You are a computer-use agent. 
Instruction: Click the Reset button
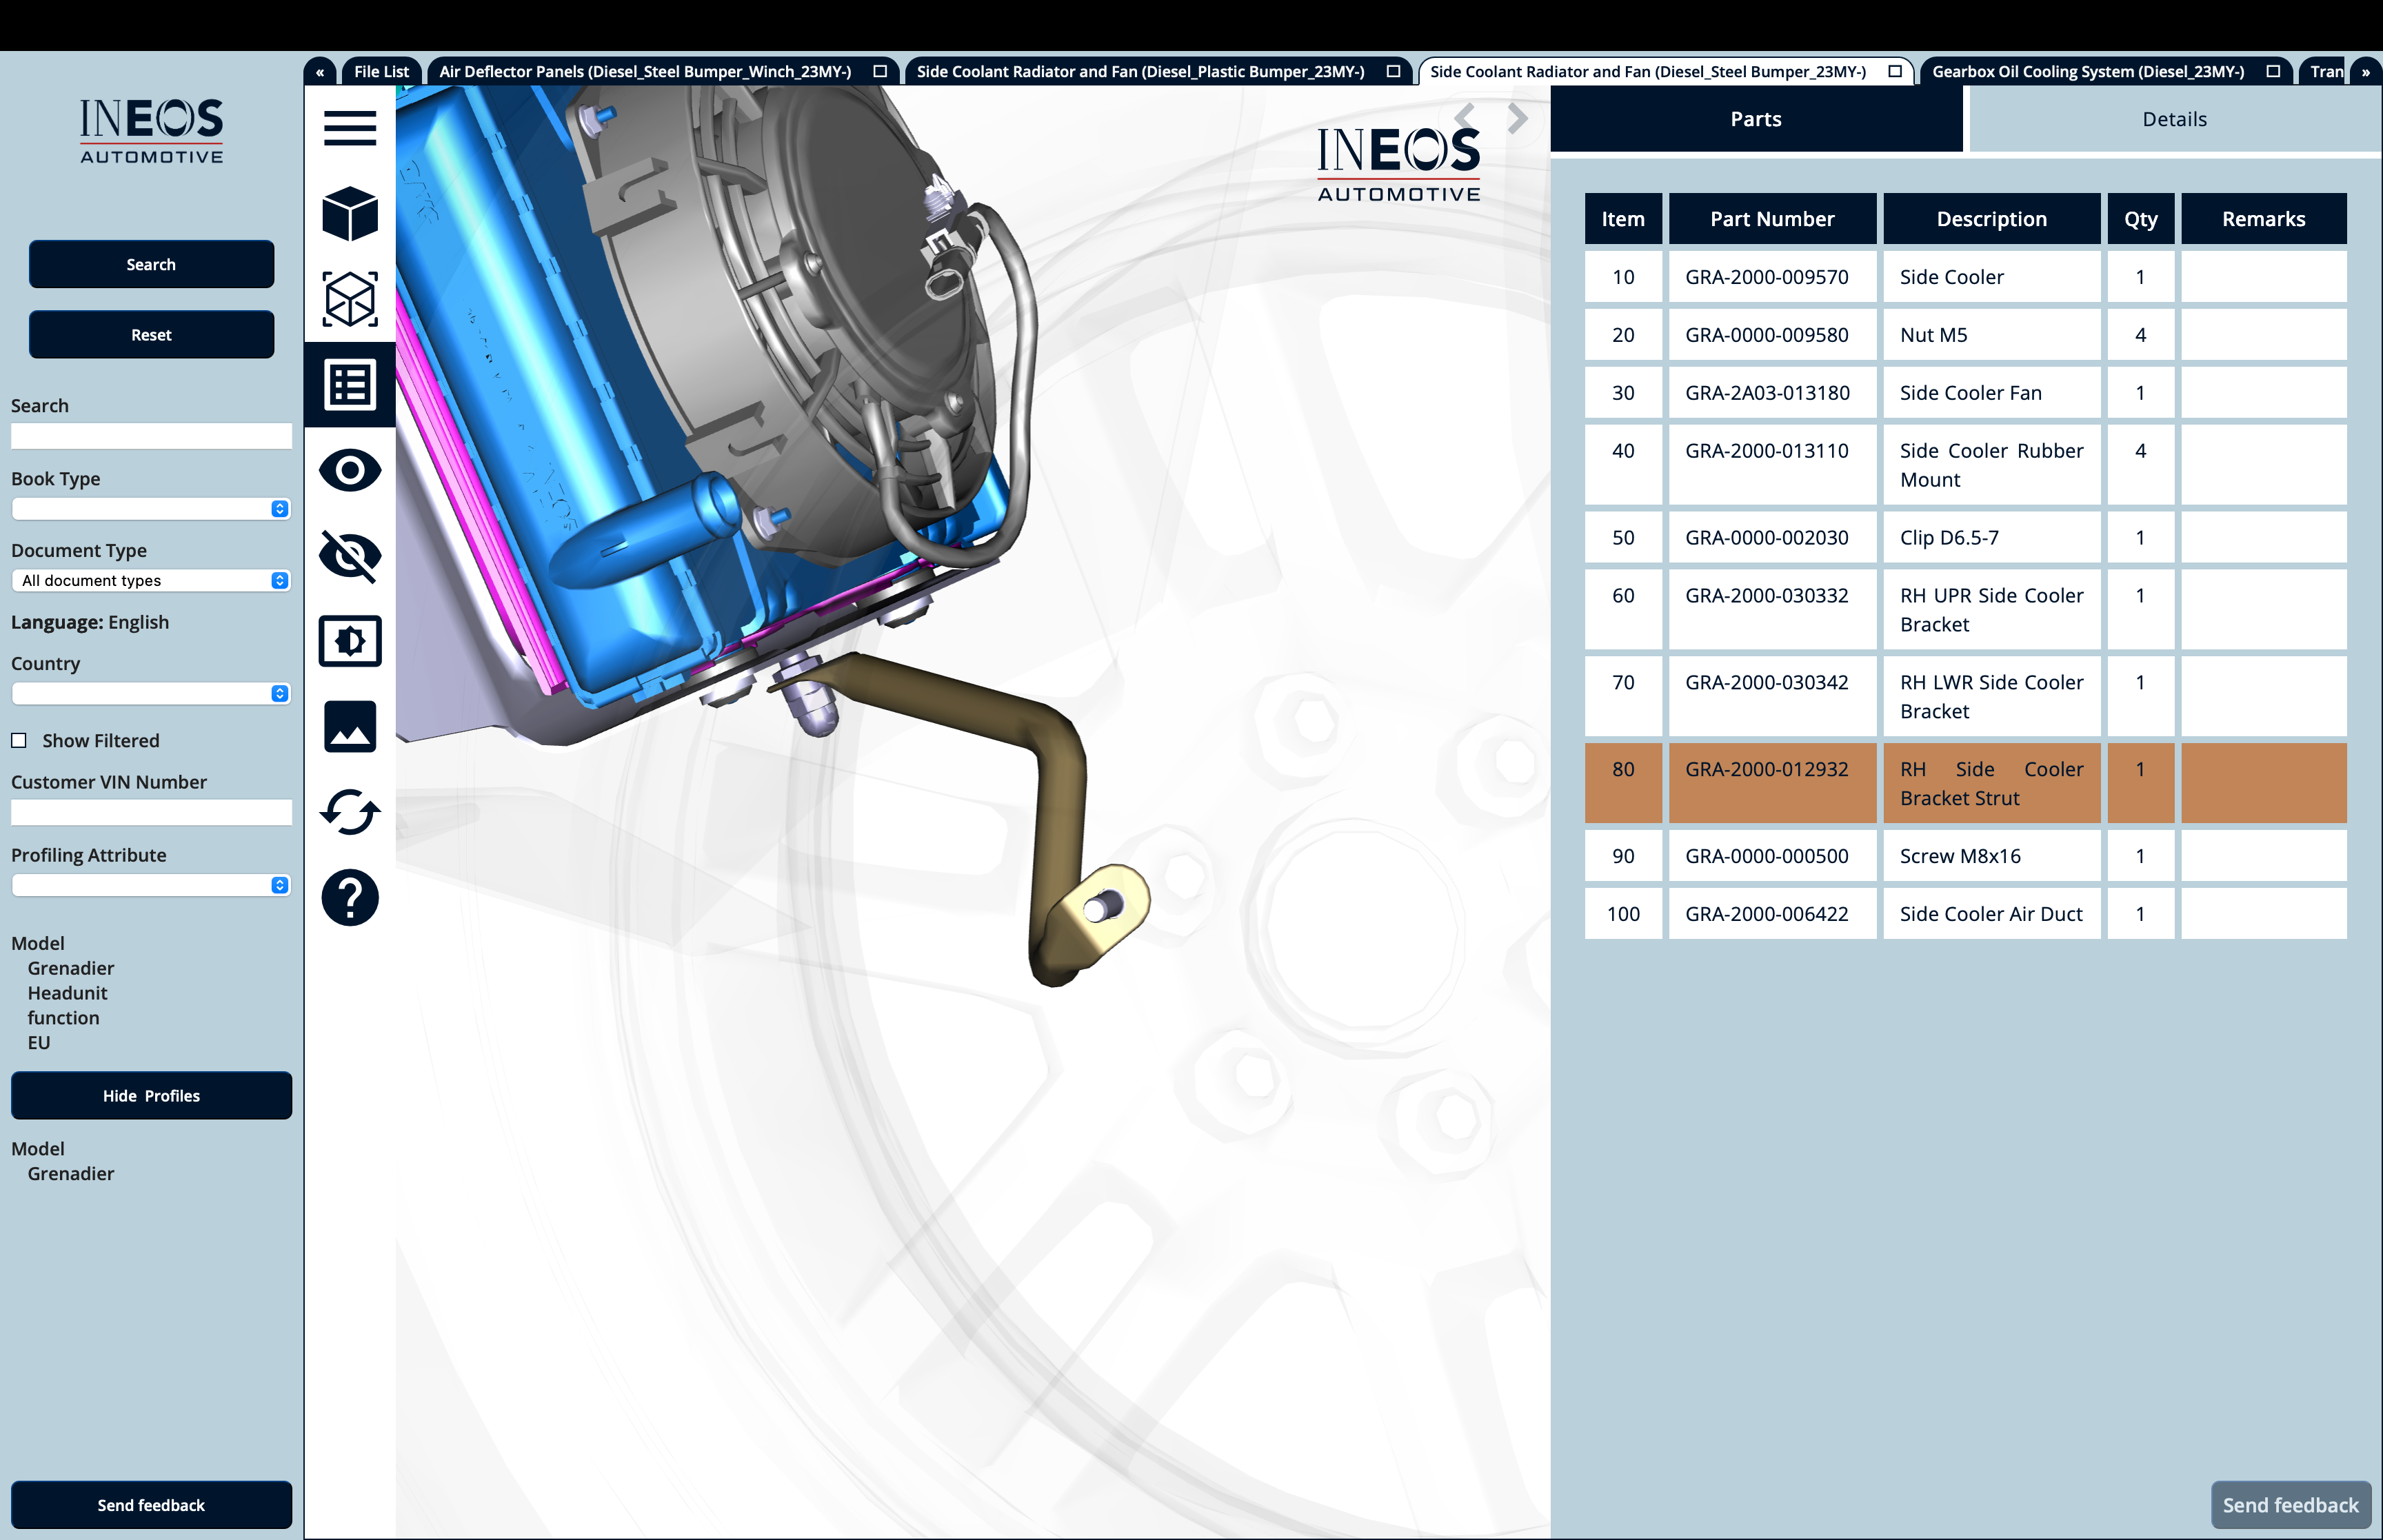pos(151,334)
